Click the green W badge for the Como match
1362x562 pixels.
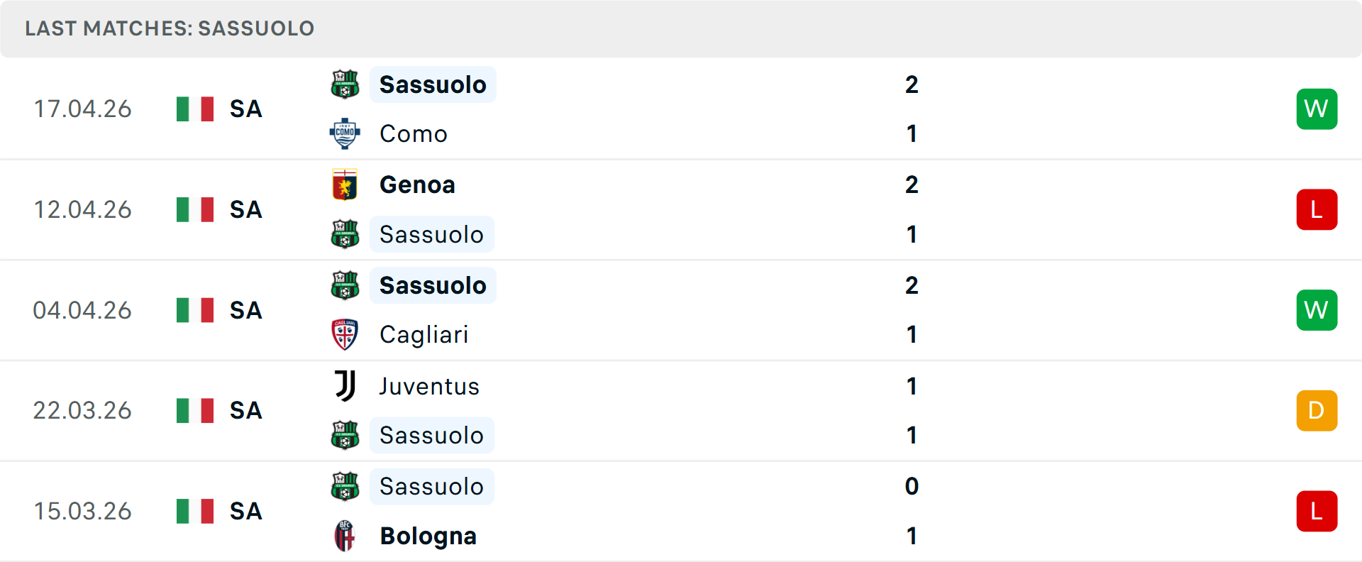click(1317, 109)
